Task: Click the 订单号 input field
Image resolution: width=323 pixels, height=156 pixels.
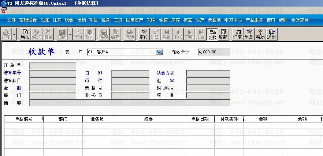Action: [53, 66]
